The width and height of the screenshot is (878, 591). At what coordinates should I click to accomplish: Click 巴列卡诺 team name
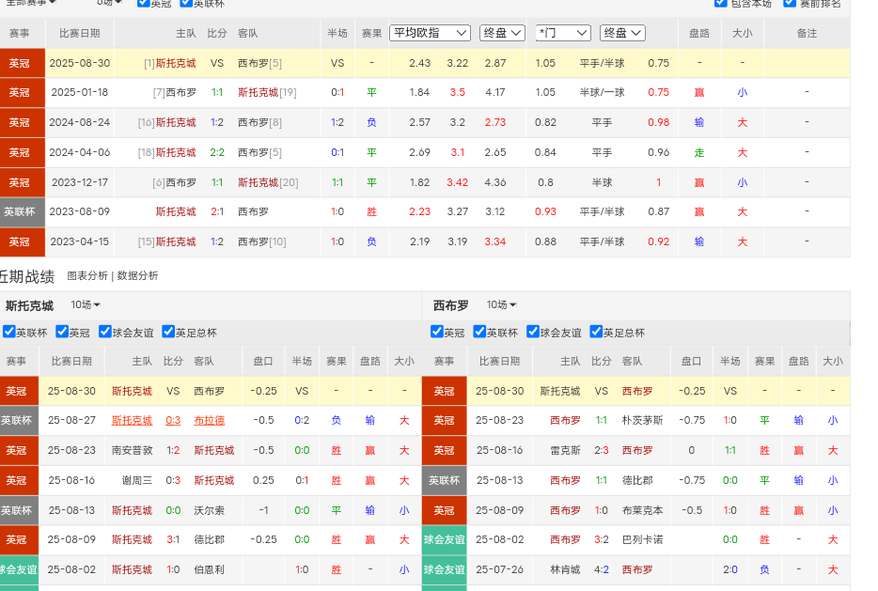643,539
